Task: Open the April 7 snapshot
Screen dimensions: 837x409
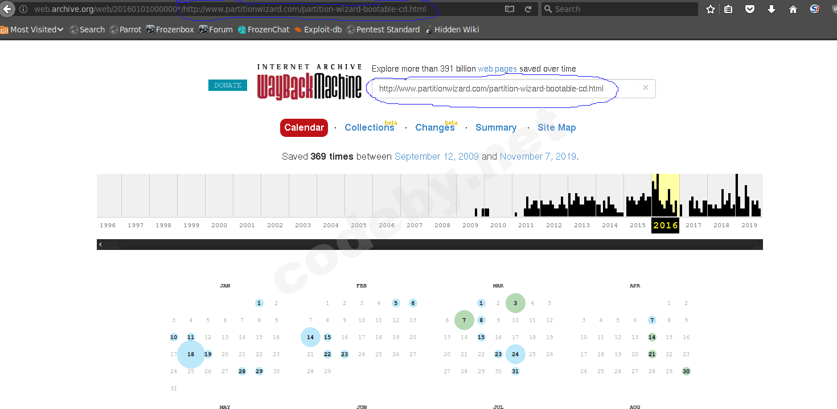Action: click(x=652, y=320)
